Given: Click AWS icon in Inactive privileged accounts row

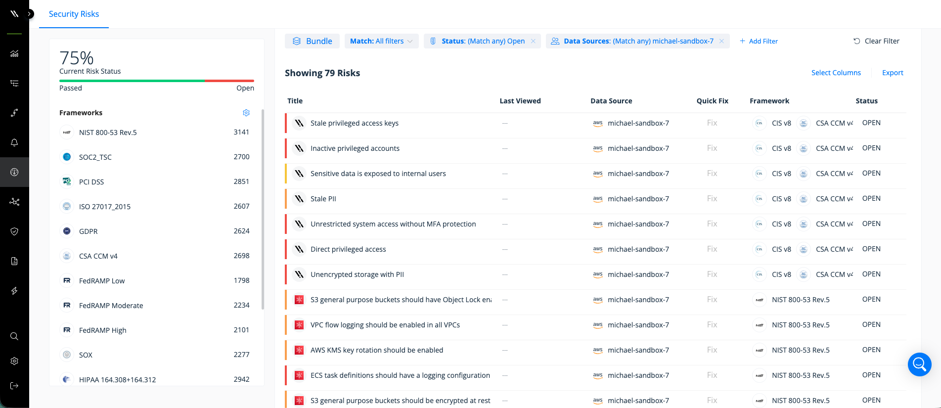Looking at the screenshot, I should click(597, 148).
